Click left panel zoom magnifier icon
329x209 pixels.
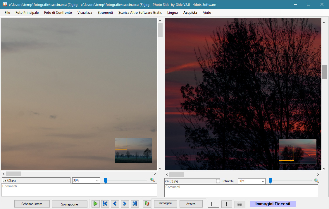click(152, 180)
